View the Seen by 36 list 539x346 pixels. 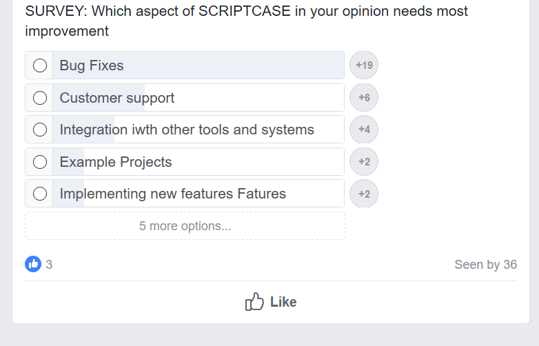485,265
